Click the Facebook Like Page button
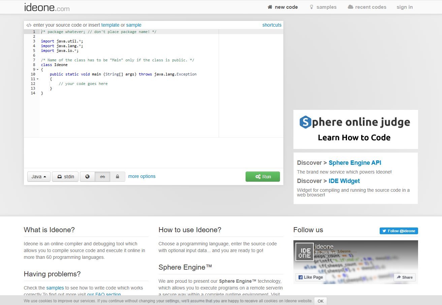The image size is (442, 305). click(310, 277)
